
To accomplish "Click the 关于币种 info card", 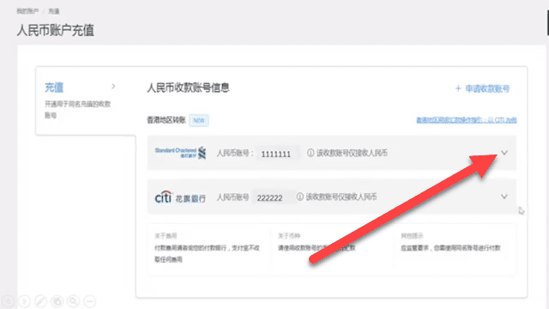I will click(x=332, y=249).
